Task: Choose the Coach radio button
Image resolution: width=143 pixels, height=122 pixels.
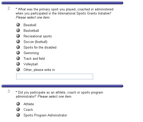Action: click(x=18, y=109)
